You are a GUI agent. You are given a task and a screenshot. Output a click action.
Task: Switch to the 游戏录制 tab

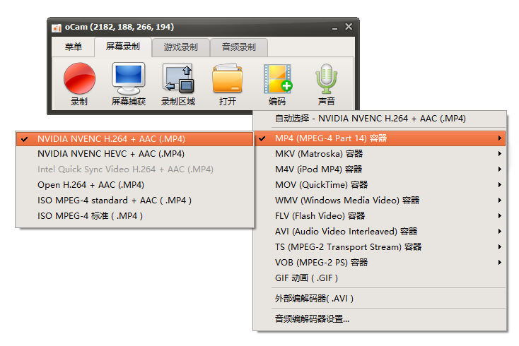(181, 47)
